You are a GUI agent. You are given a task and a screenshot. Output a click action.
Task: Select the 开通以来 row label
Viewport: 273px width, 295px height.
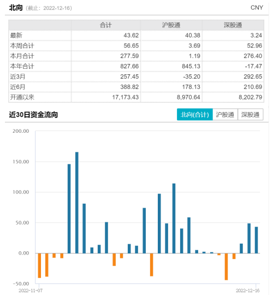pyautogui.click(x=22, y=97)
